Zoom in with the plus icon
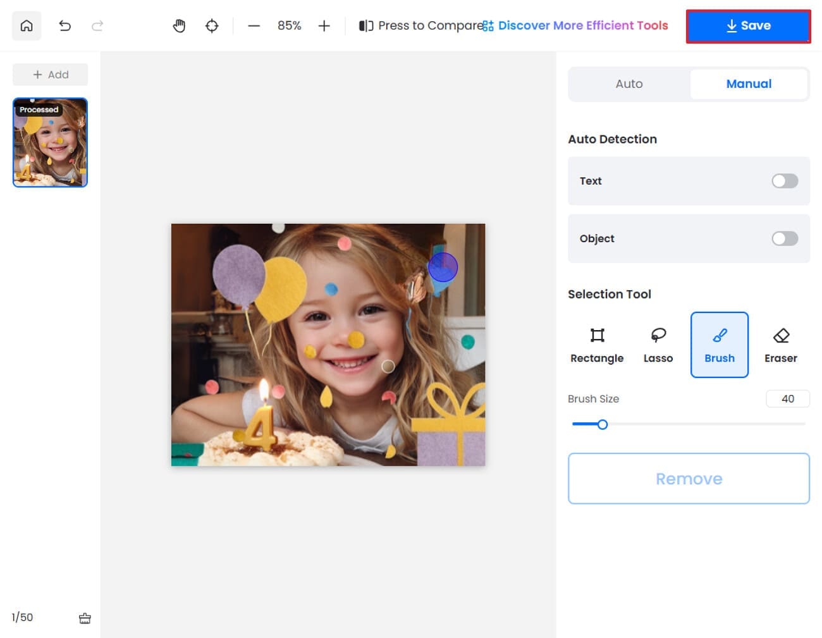The image size is (822, 638). pos(324,26)
